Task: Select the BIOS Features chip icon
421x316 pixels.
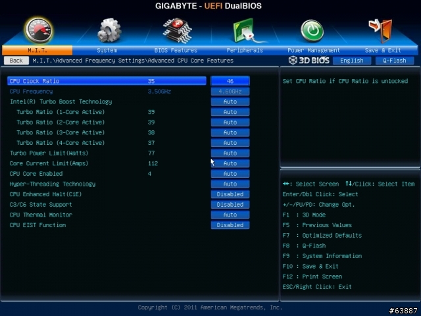Action: coord(177,30)
